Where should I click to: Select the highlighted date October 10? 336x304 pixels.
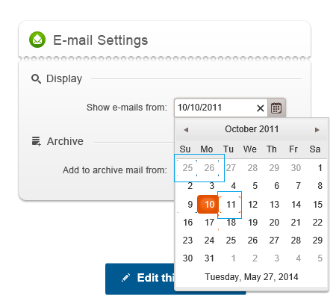click(208, 205)
